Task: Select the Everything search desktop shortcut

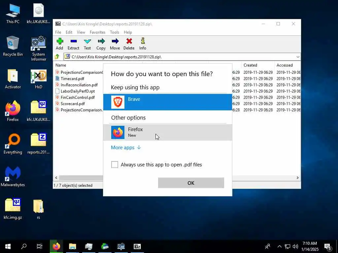Action: (x=13, y=144)
